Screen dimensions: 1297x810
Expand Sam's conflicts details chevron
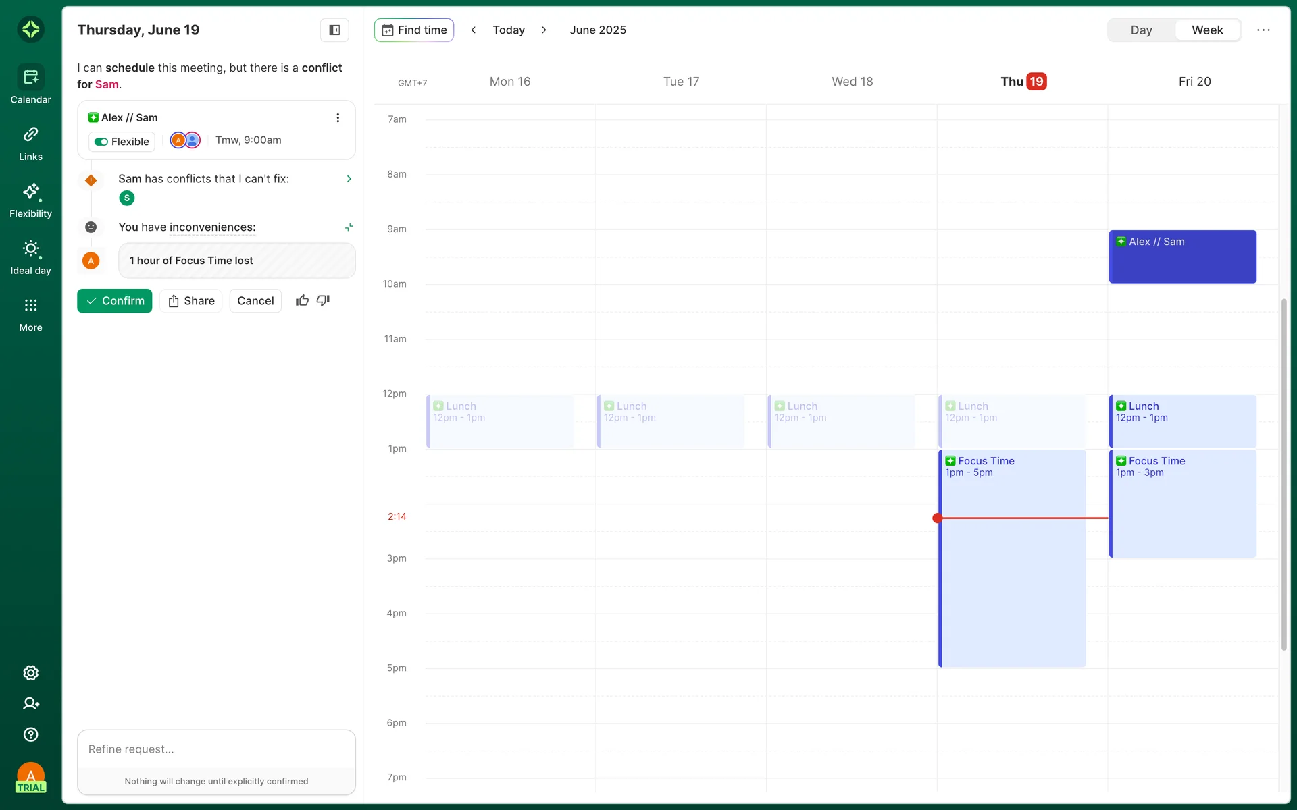pyautogui.click(x=349, y=179)
